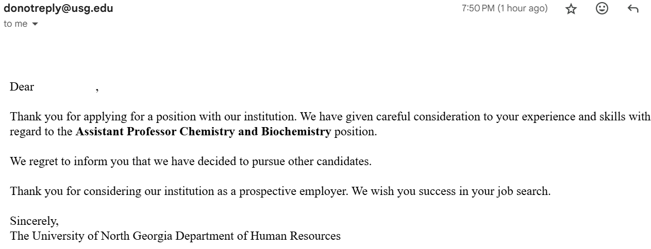This screenshot has height=249, width=651.
Task: Click the "Sincerely," closing line
Action: [x=34, y=221]
